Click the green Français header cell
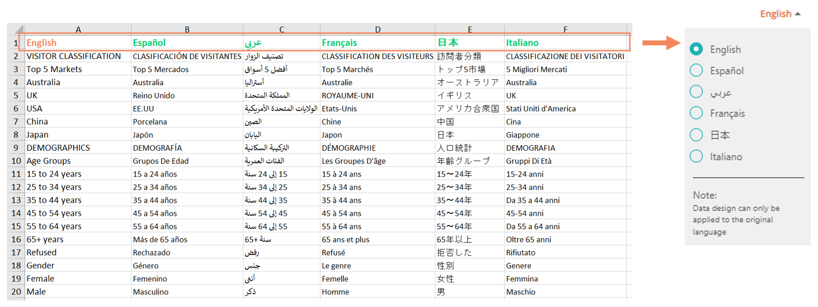Viewport: 818px width, 307px height. (x=378, y=43)
